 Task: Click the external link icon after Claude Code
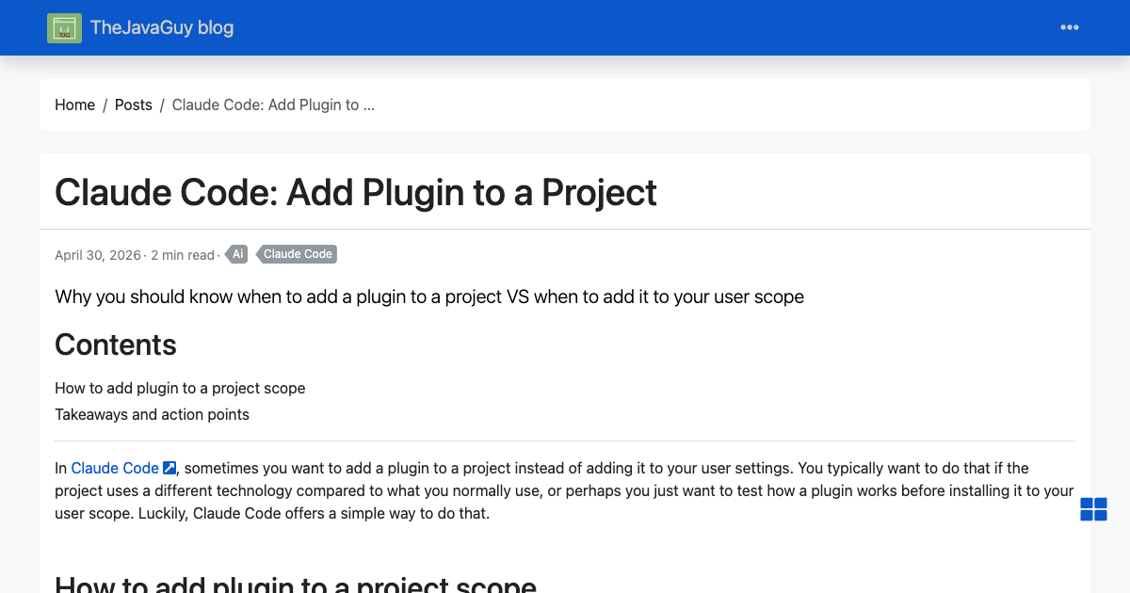(169, 468)
